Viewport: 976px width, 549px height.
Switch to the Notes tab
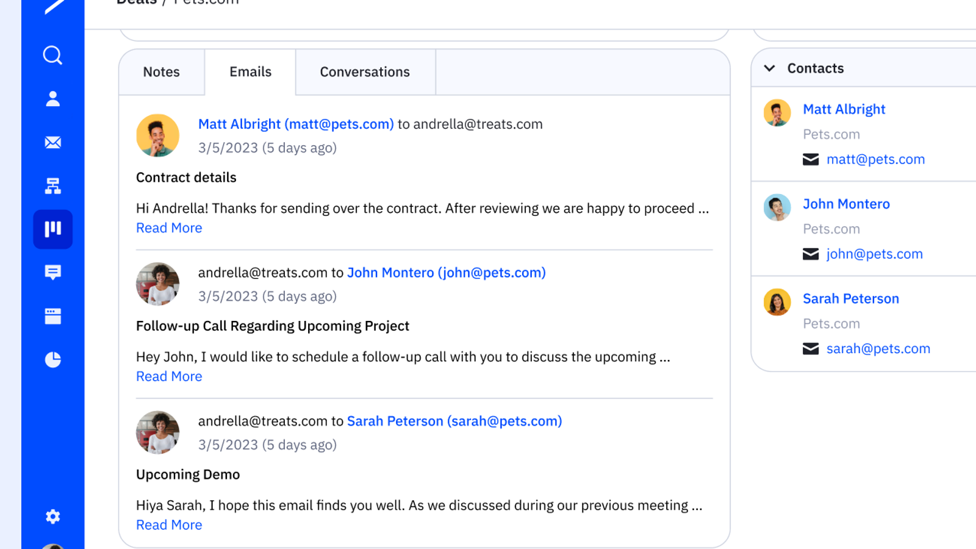pos(162,72)
